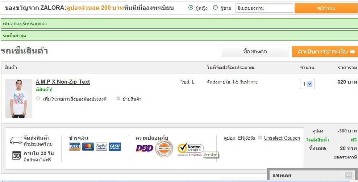Click the รถเข็นสินค้า page heading
The height and width of the screenshot is (182, 358).
pyautogui.click(x=24, y=51)
